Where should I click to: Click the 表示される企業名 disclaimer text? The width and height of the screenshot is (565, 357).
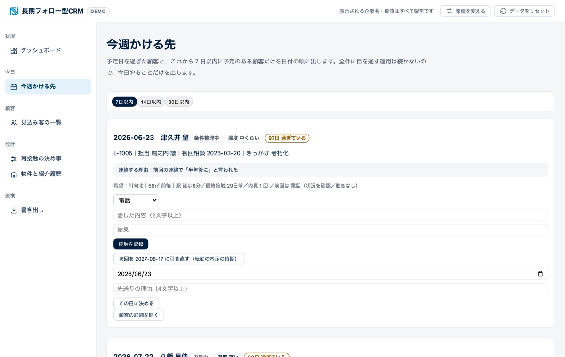pyautogui.click(x=387, y=11)
